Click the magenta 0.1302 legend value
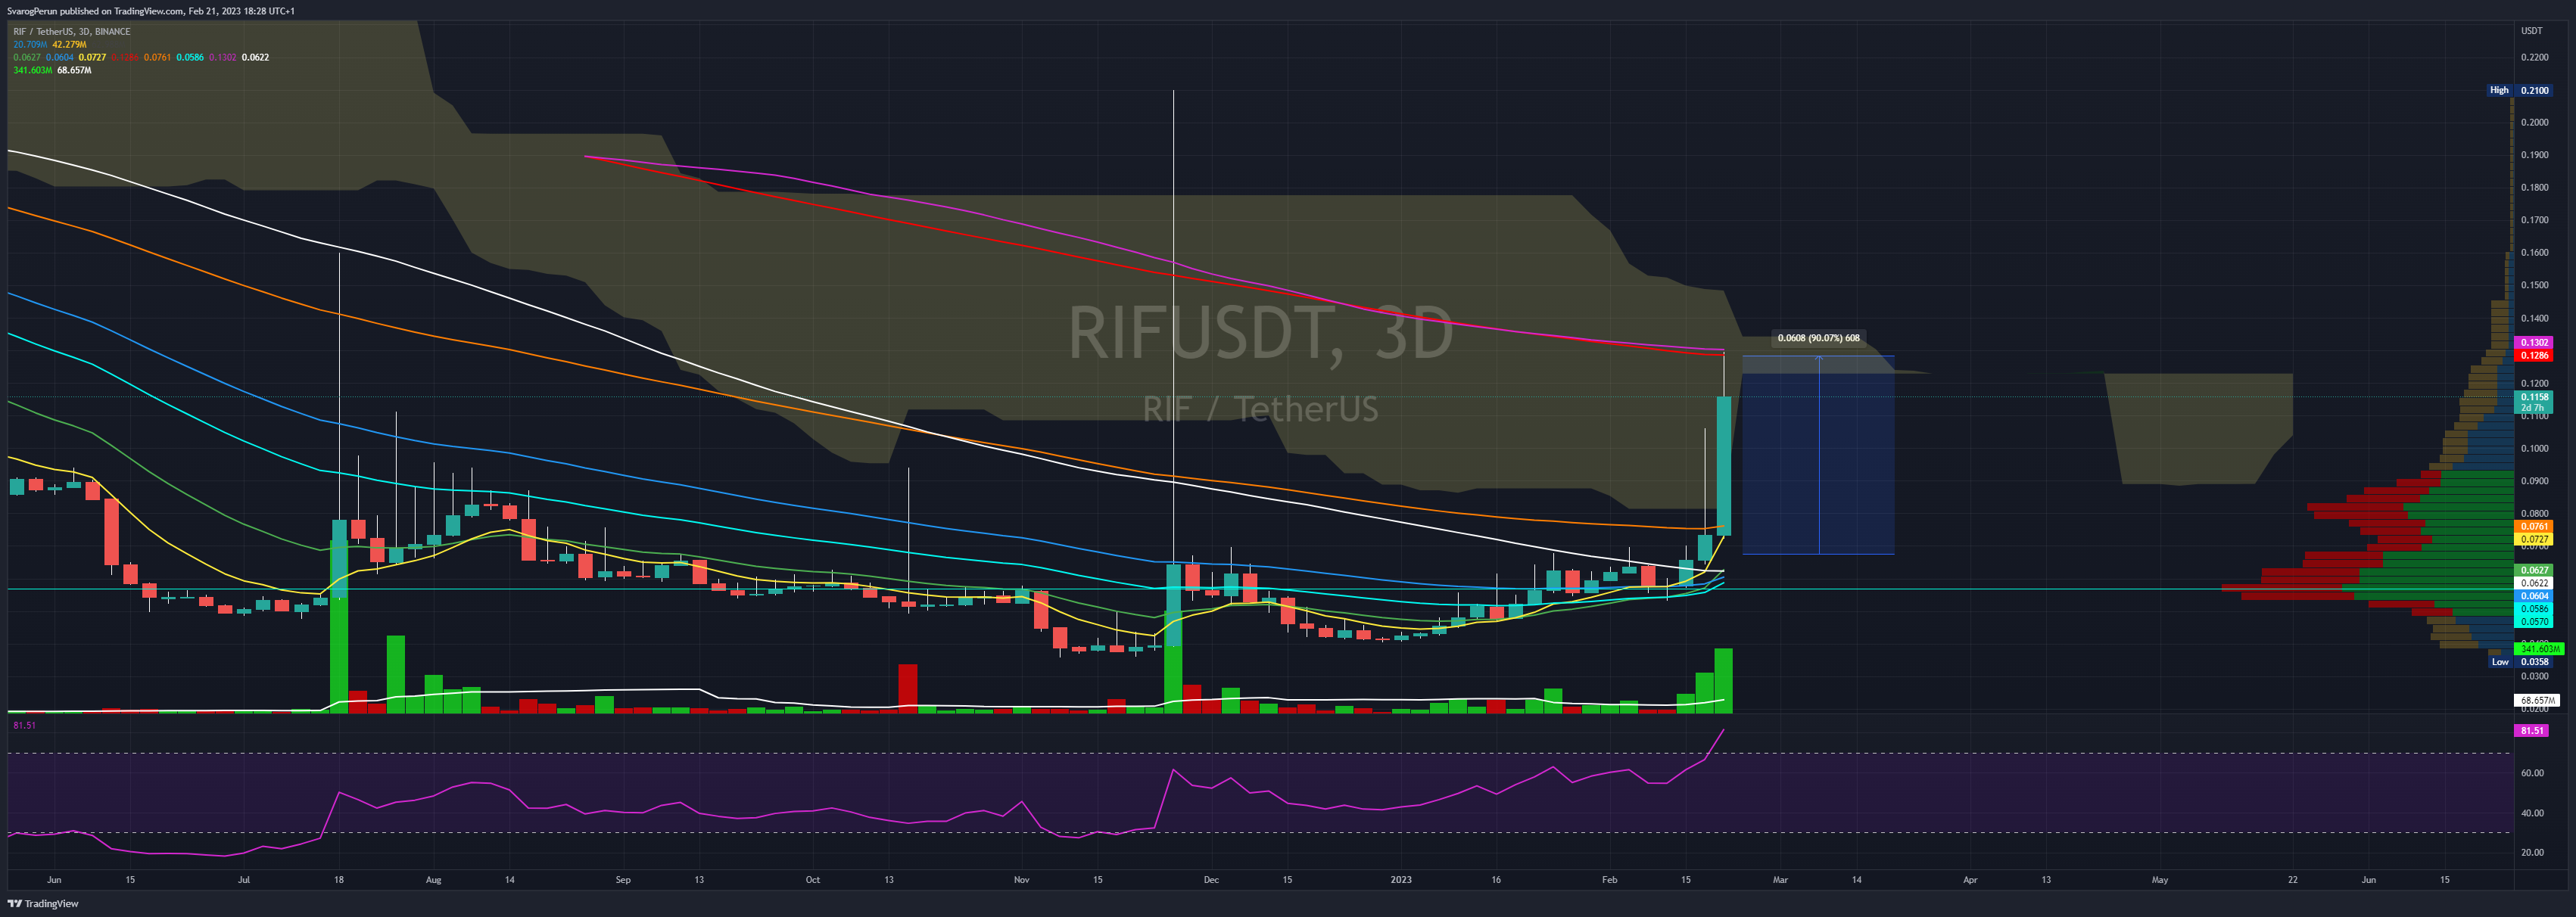 222,58
